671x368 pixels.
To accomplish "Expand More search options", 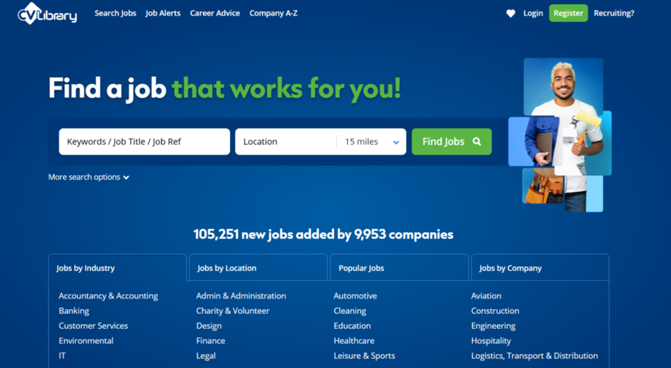I will point(89,177).
